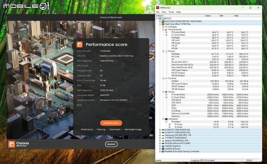Click the T-FORCE TM8FPZ002T drive icon

tap(163, 138)
